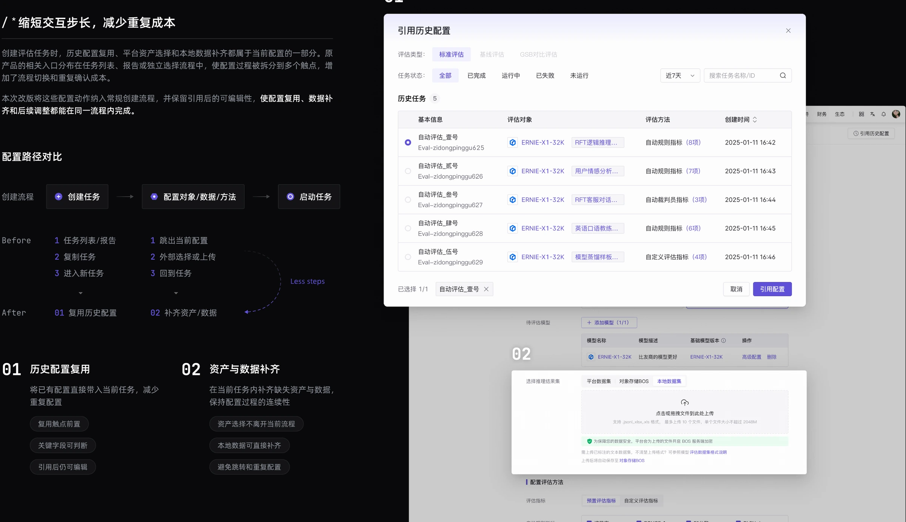The width and height of the screenshot is (906, 522).
Task: Click the 添加模型 (1/1) button
Action: (609, 322)
